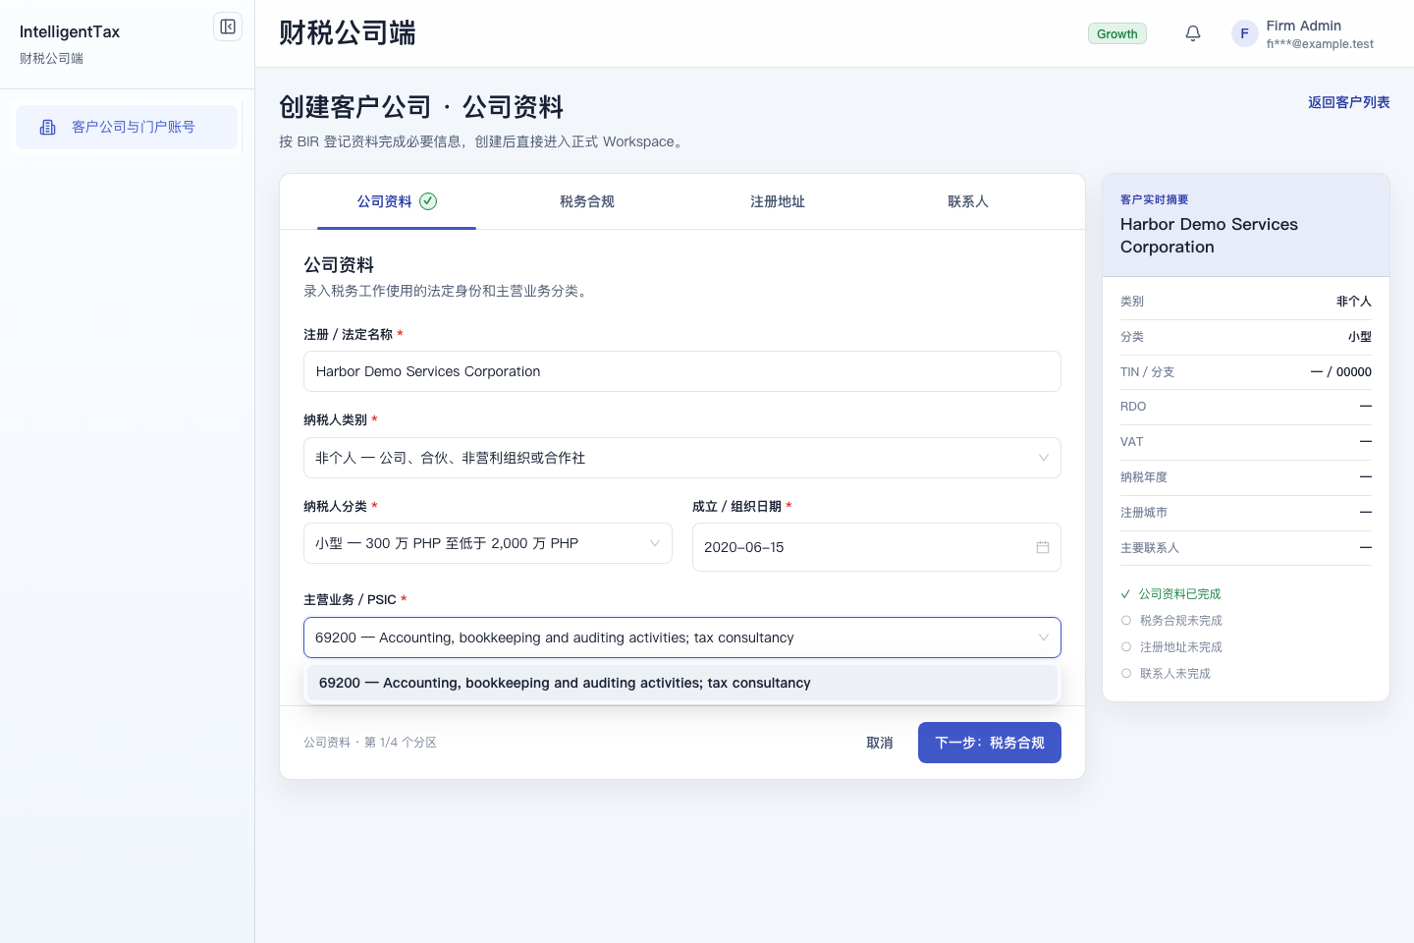
Task: Open the 纳税人分类 dropdown
Action: tap(488, 543)
